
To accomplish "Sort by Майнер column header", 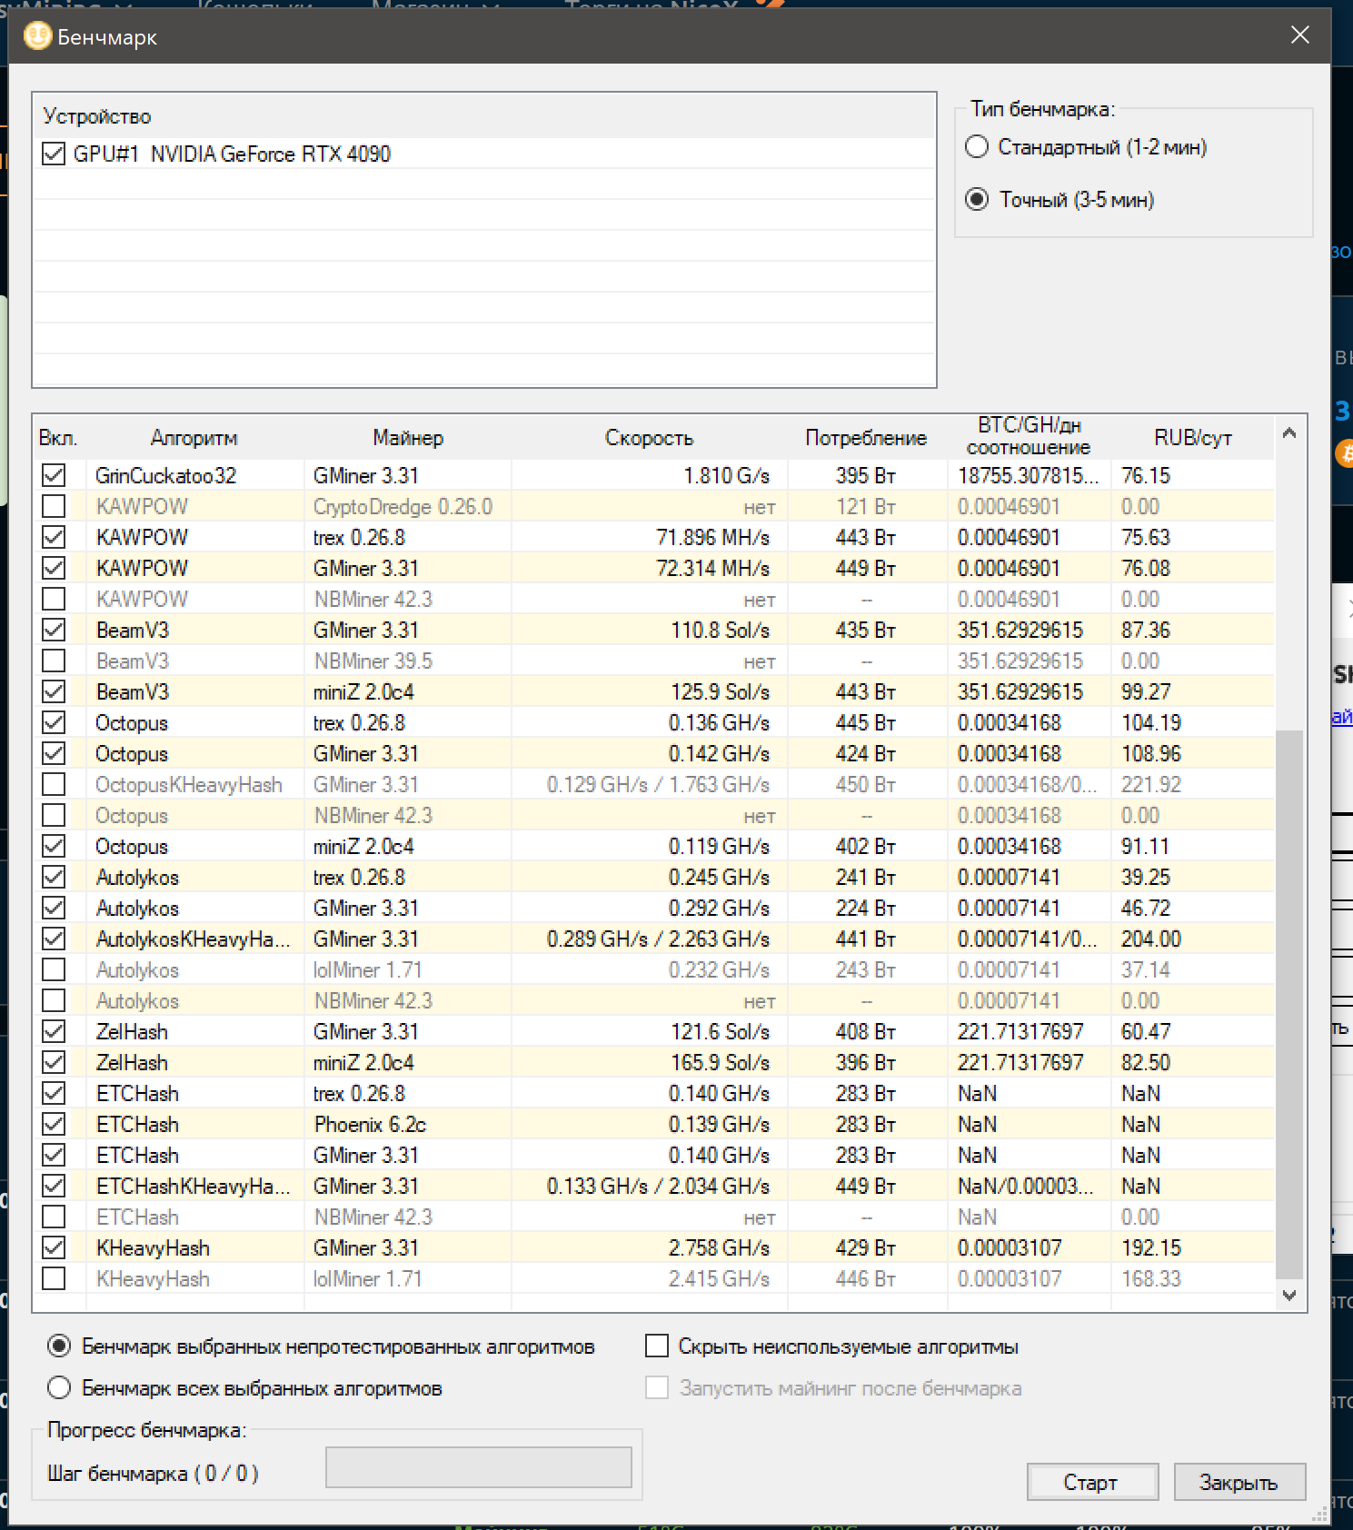I will [408, 438].
